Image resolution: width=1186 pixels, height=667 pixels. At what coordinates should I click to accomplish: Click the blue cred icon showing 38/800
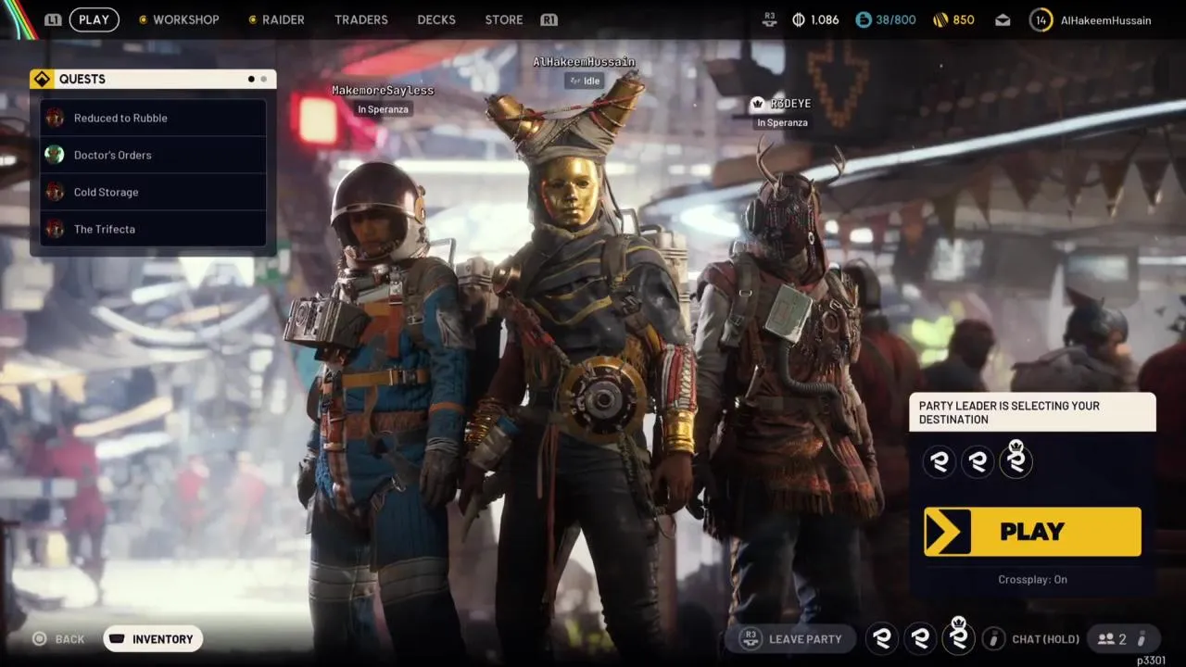[863, 19]
